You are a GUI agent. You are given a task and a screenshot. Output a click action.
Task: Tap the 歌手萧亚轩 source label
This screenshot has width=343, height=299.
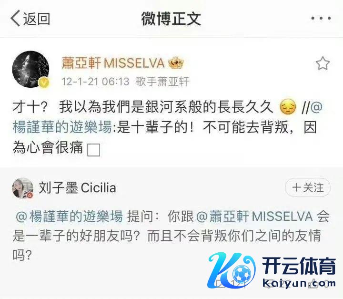pos(162,82)
